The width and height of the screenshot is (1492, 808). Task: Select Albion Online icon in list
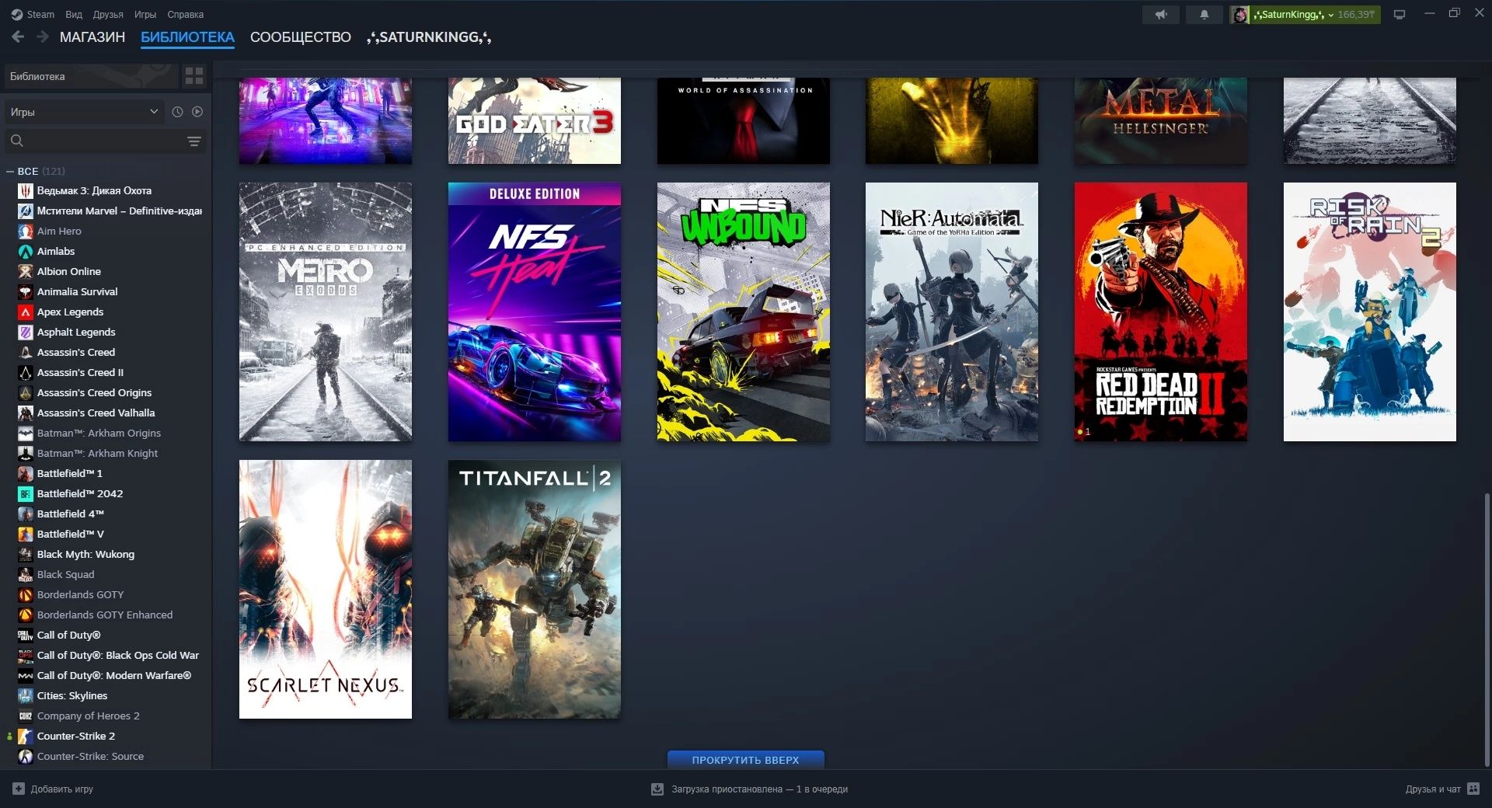click(x=26, y=271)
